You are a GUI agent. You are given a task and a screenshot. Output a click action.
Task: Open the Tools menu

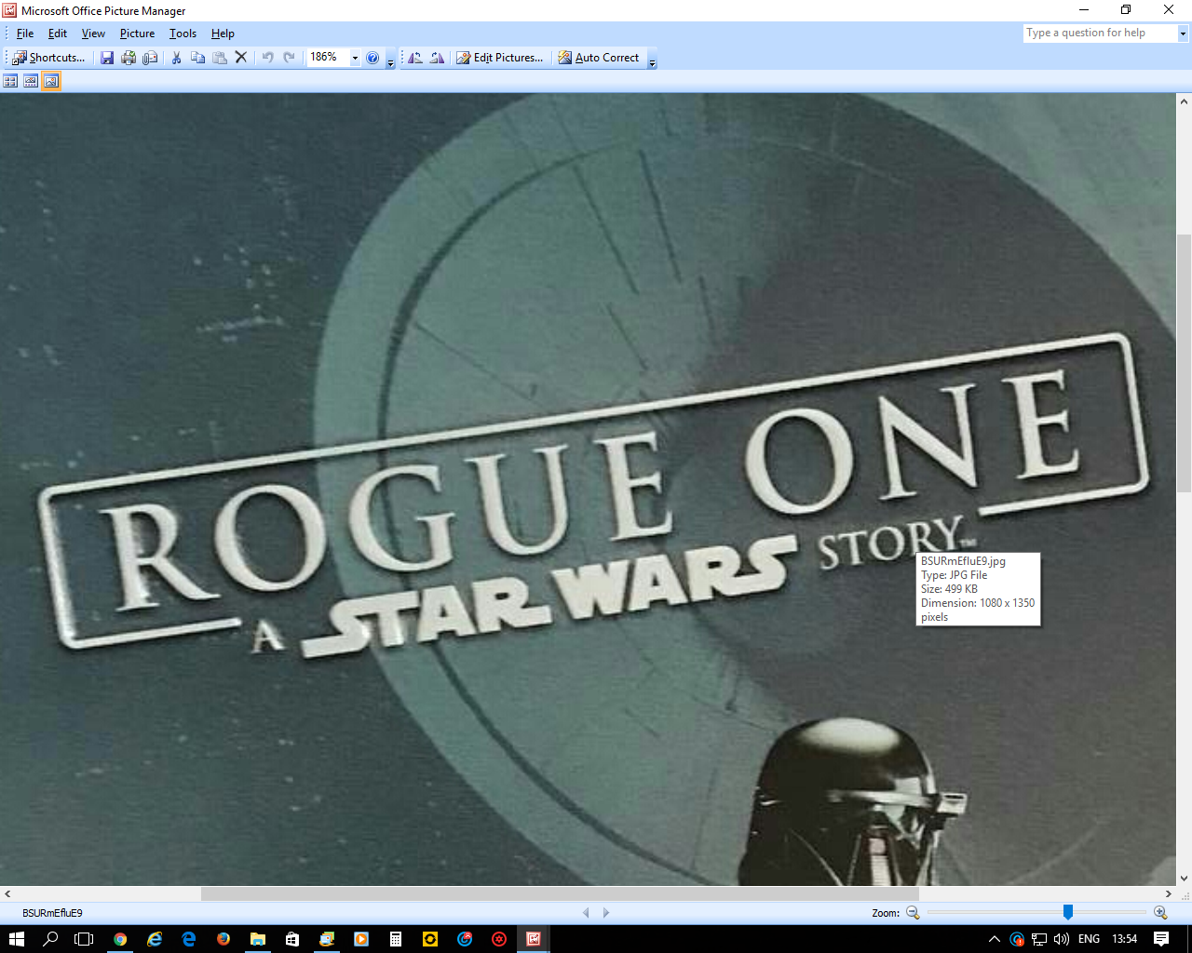click(183, 34)
